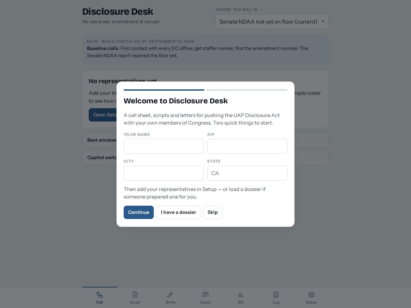
Task: Click the No representatives yet heading
Action: 123,80
